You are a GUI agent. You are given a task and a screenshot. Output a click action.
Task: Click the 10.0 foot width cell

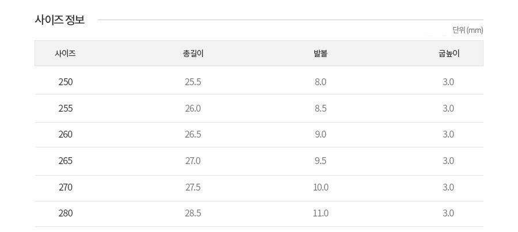click(x=321, y=187)
